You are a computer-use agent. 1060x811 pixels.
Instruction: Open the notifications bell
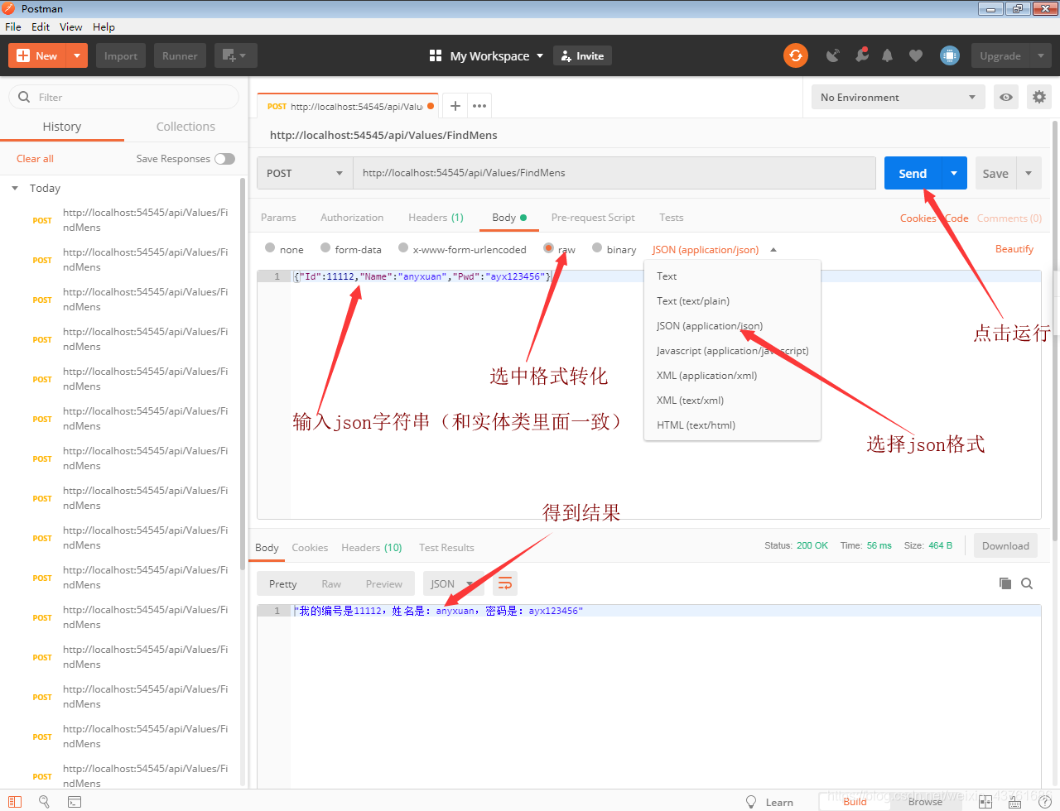[887, 55]
